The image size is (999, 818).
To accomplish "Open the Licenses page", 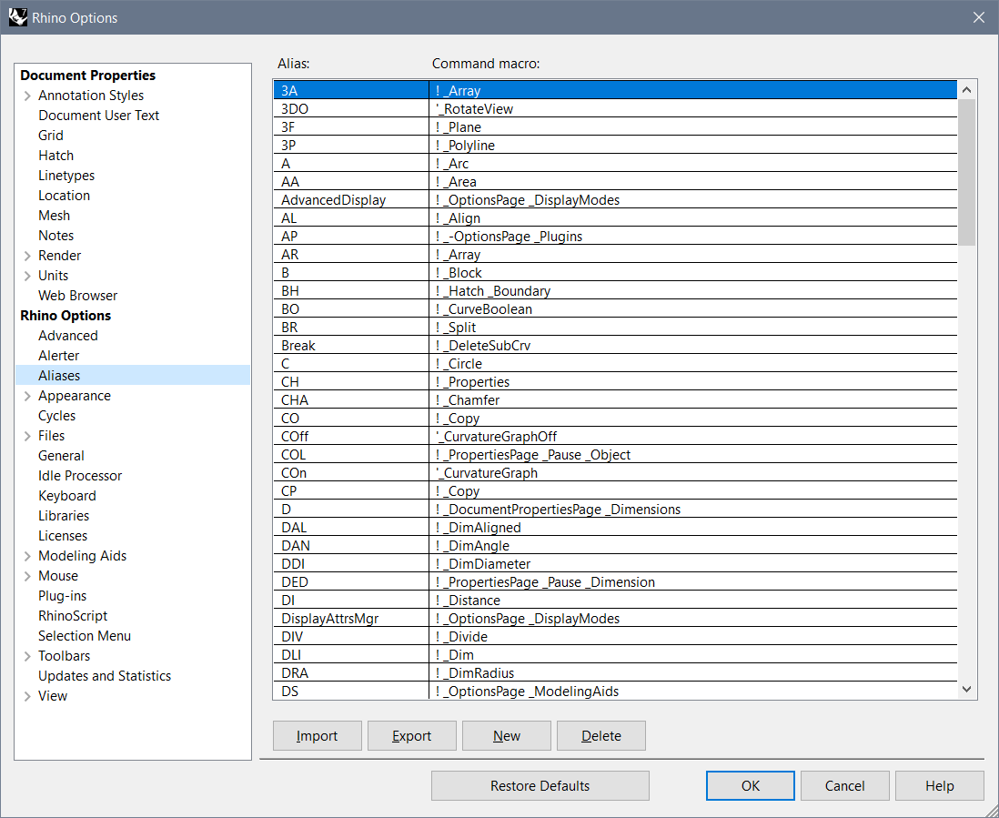I will 63,536.
